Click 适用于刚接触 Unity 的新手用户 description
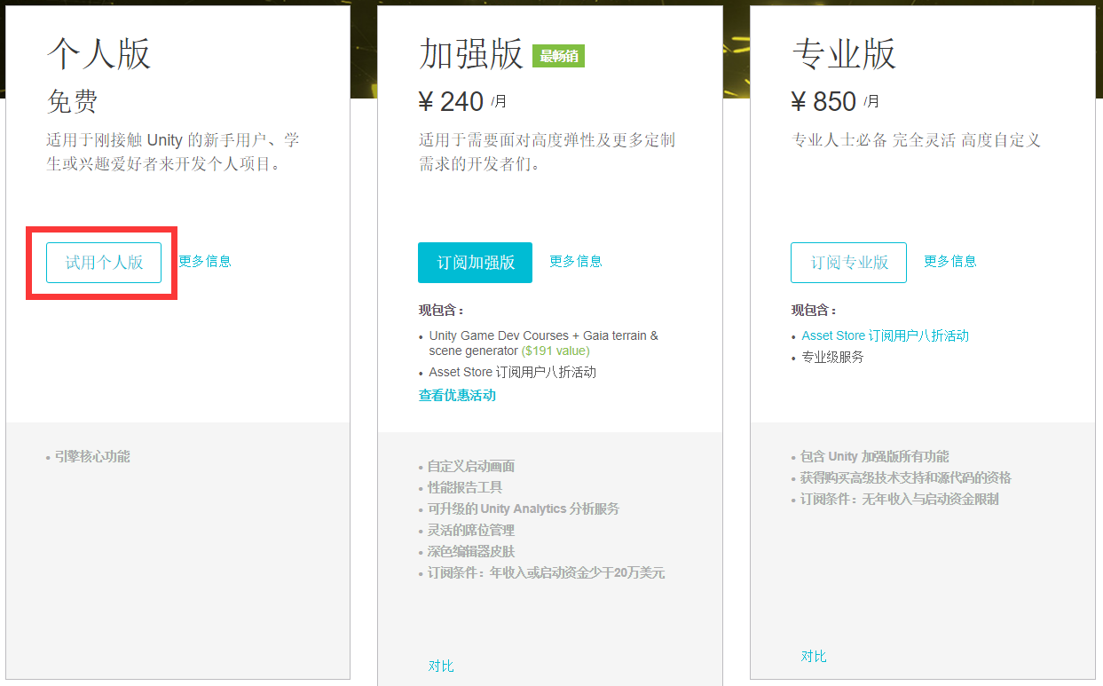Image resolution: width=1103 pixels, height=686 pixels. pyautogui.click(x=172, y=153)
